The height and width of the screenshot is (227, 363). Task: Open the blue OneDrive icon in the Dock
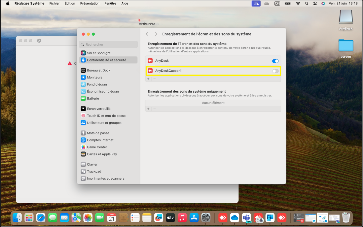click(235, 217)
